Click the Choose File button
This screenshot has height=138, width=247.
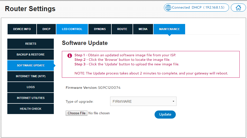[77, 113]
